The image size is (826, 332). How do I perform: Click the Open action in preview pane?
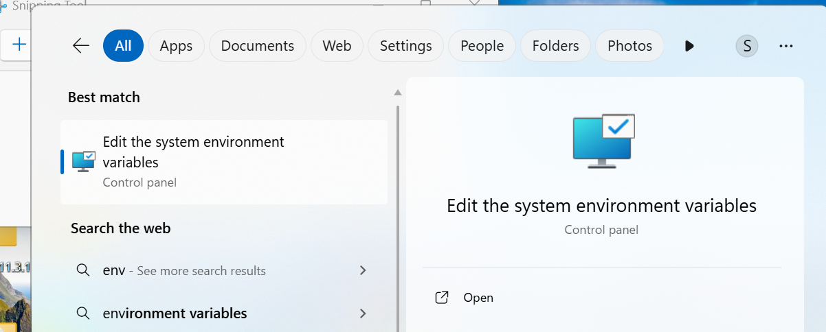[x=478, y=298]
